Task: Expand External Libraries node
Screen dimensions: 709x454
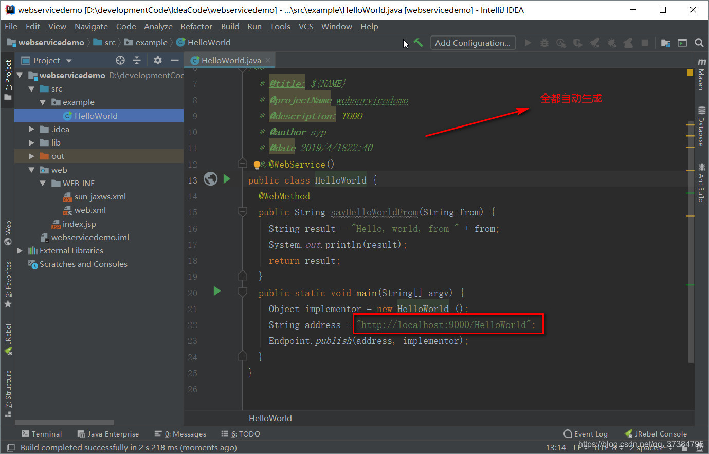Action: pos(20,251)
